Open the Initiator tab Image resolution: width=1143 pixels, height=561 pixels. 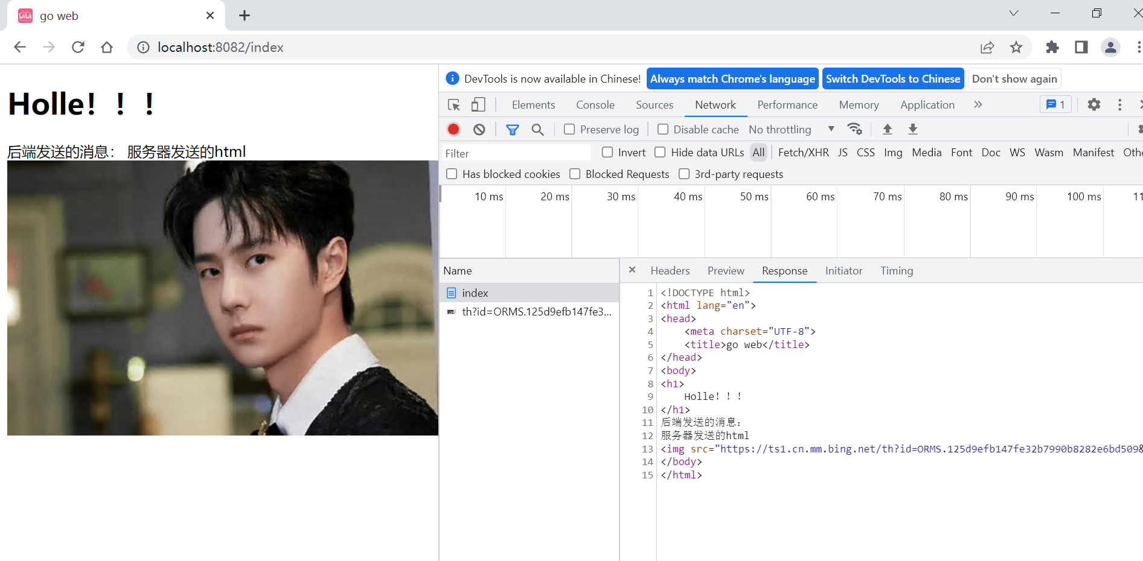pos(844,271)
